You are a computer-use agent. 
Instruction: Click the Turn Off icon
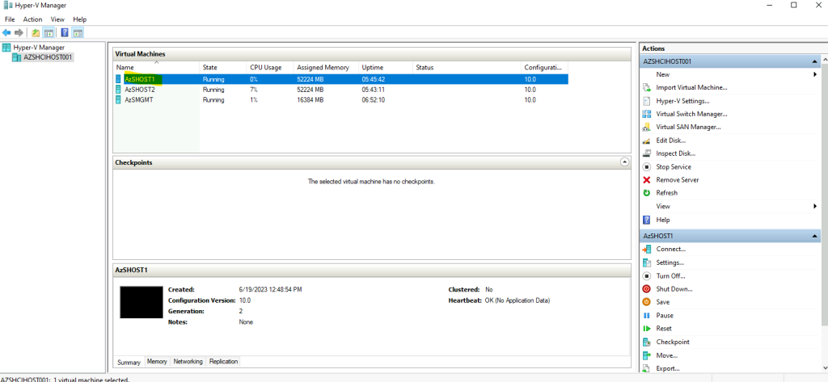(646, 276)
